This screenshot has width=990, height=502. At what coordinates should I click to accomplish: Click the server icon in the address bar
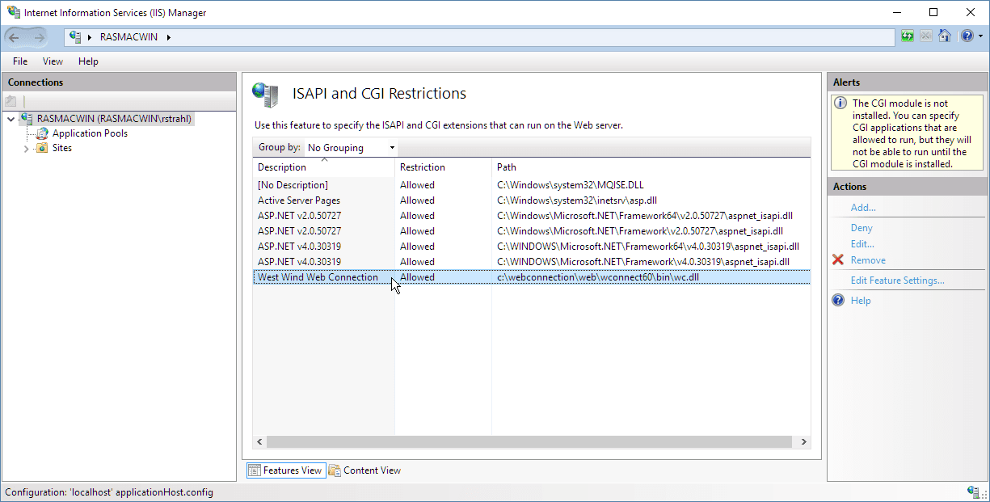[76, 37]
